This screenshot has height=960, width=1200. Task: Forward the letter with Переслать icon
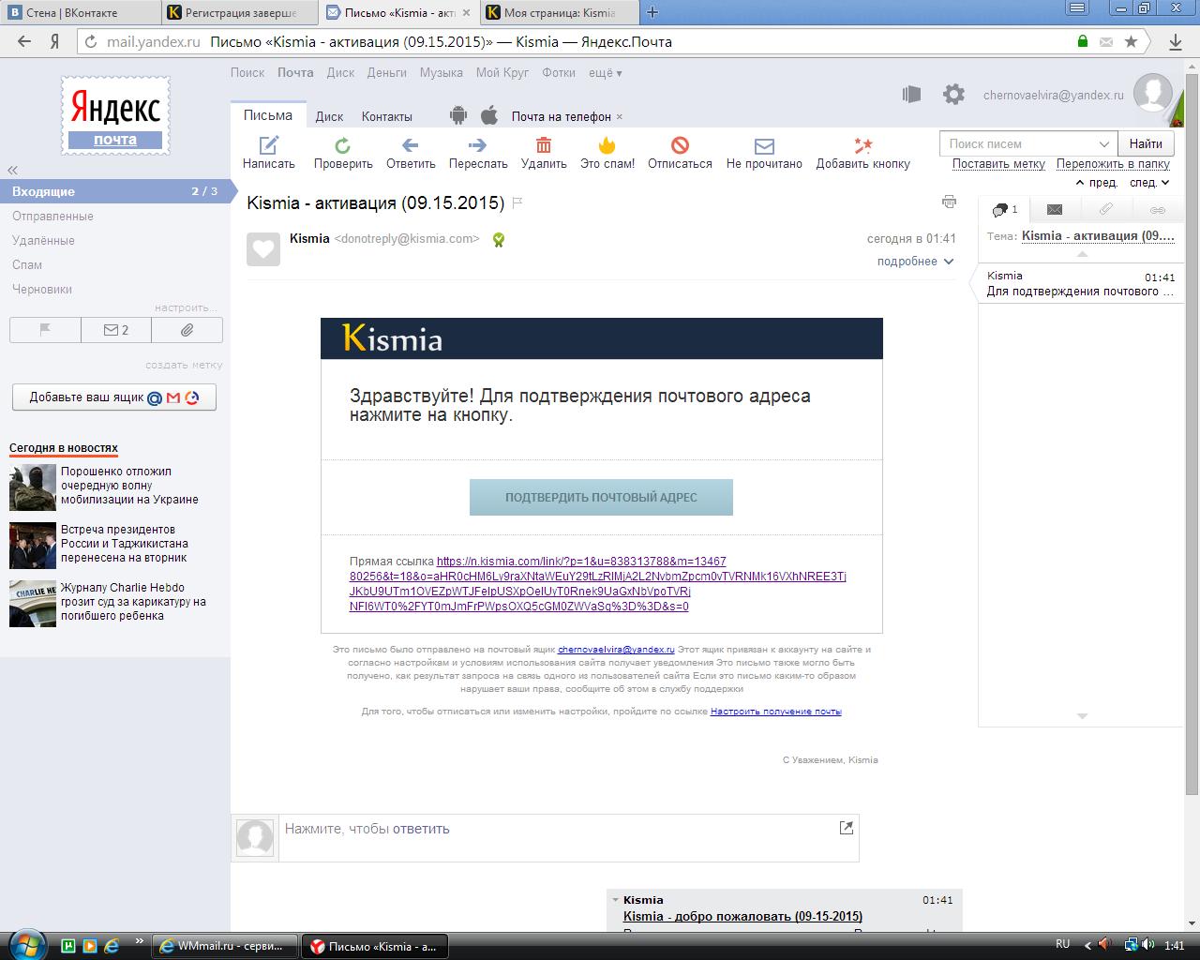478,145
